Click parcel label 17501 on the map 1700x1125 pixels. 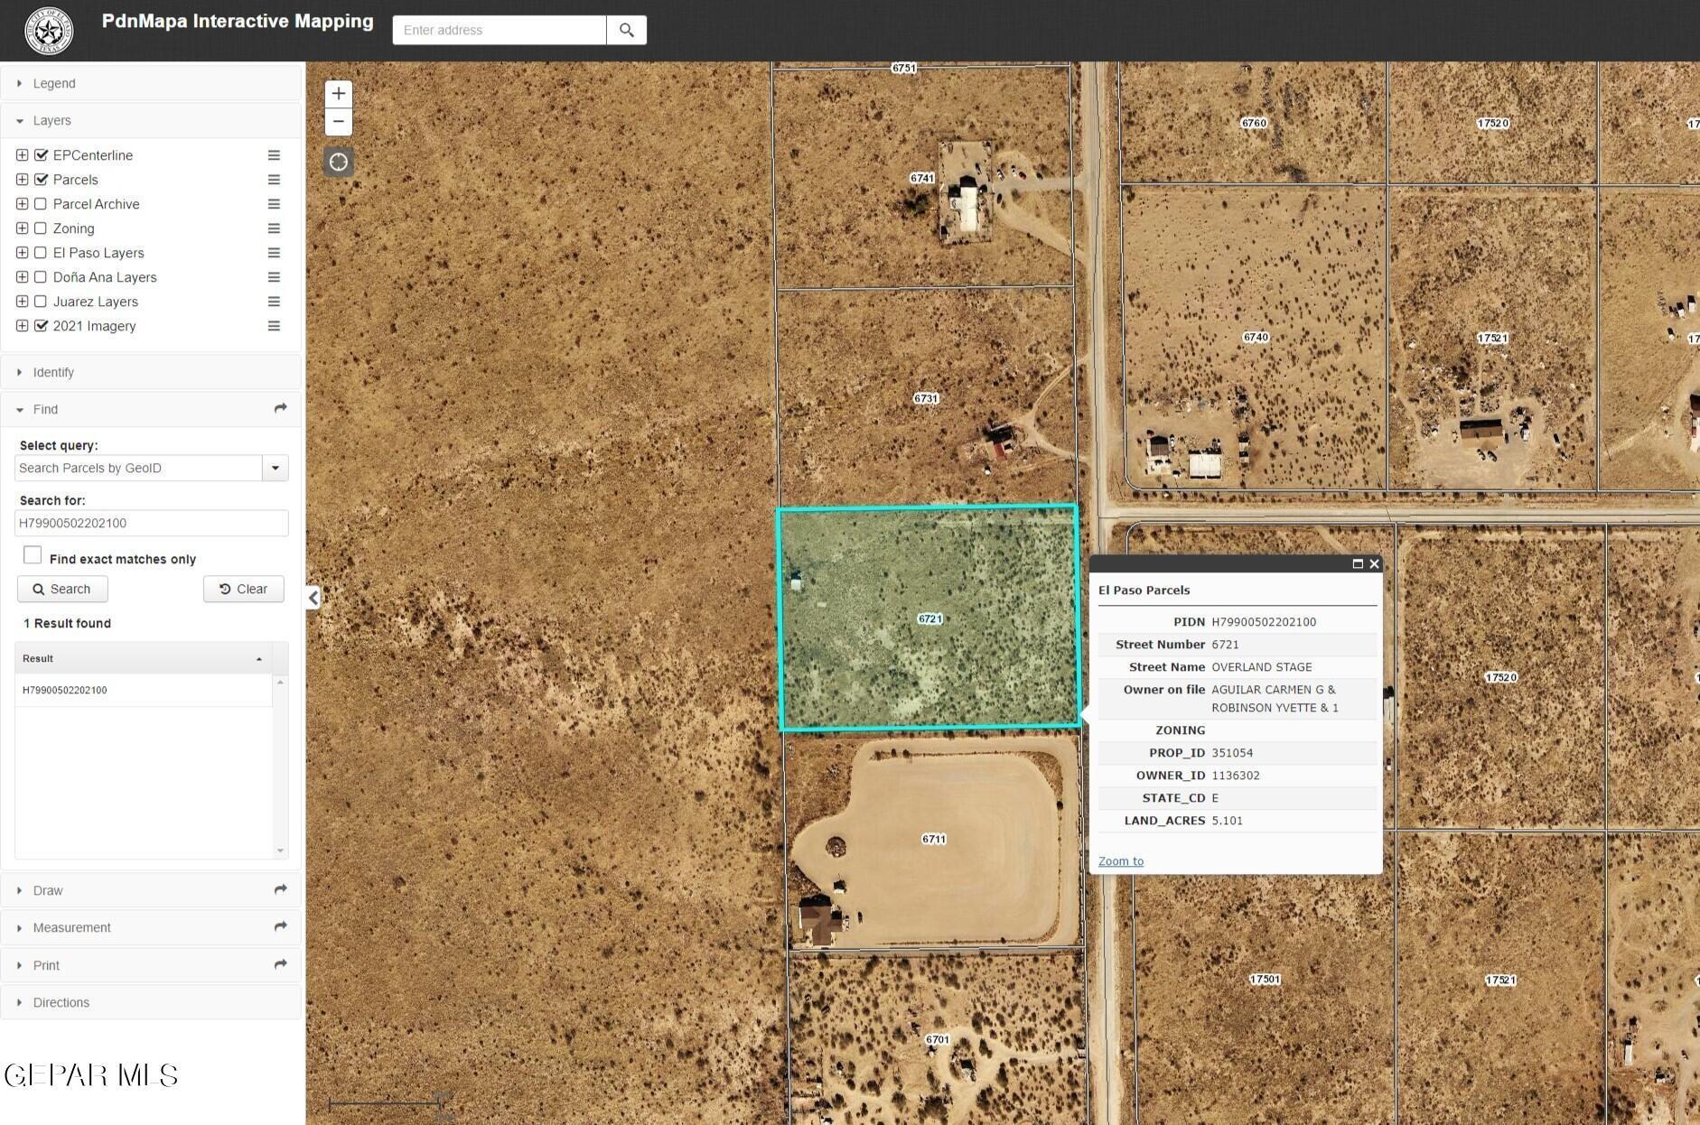1265,979
